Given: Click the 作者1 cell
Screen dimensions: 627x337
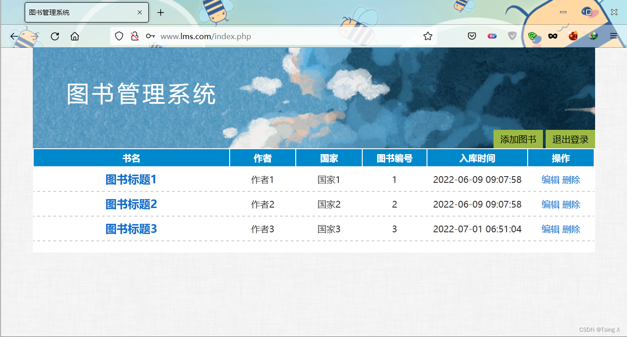Looking at the screenshot, I should coord(262,180).
